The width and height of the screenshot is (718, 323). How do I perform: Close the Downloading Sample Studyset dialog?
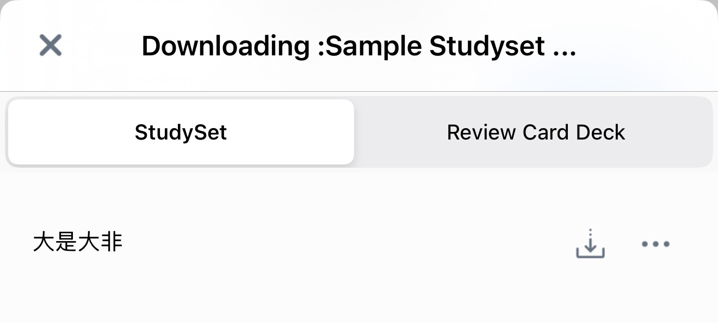51,45
